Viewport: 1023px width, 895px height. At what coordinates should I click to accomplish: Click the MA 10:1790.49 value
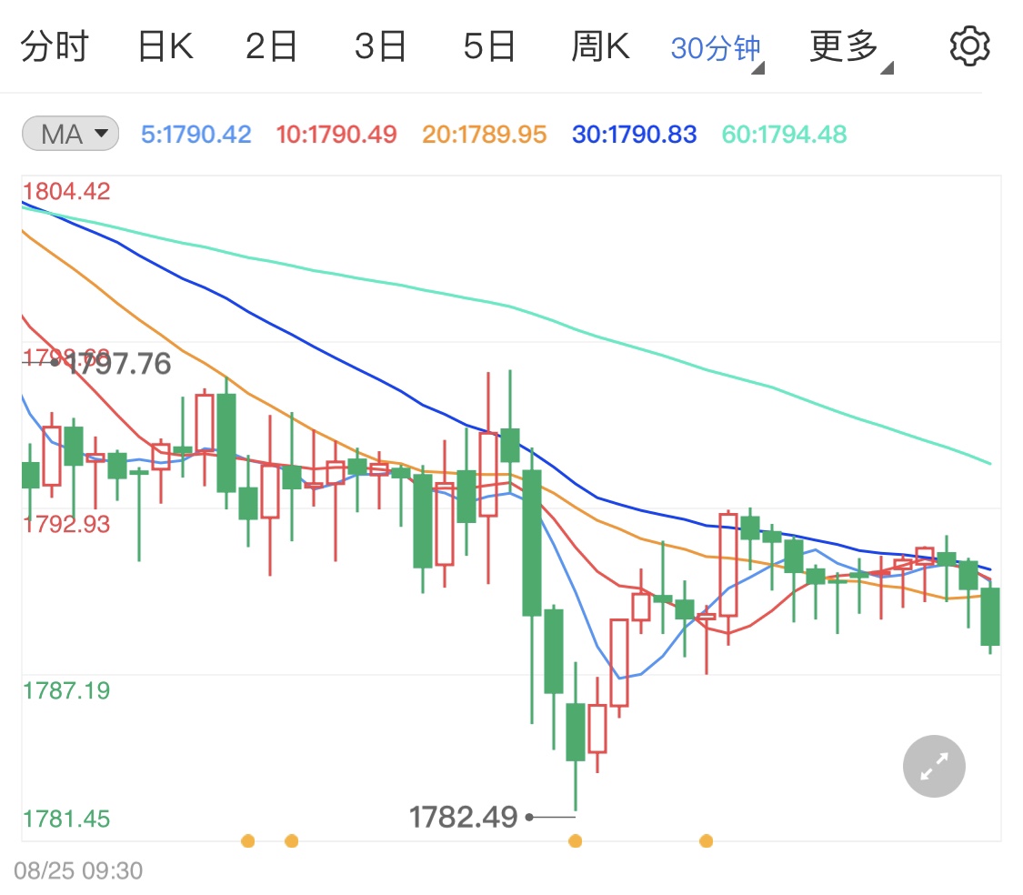pos(336,135)
